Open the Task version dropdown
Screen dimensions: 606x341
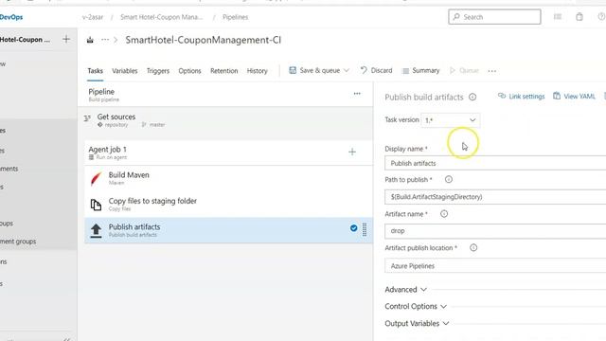tap(451, 120)
